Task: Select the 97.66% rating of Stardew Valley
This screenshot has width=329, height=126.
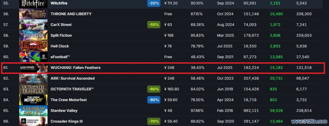Action: pyautogui.click(x=197, y=111)
